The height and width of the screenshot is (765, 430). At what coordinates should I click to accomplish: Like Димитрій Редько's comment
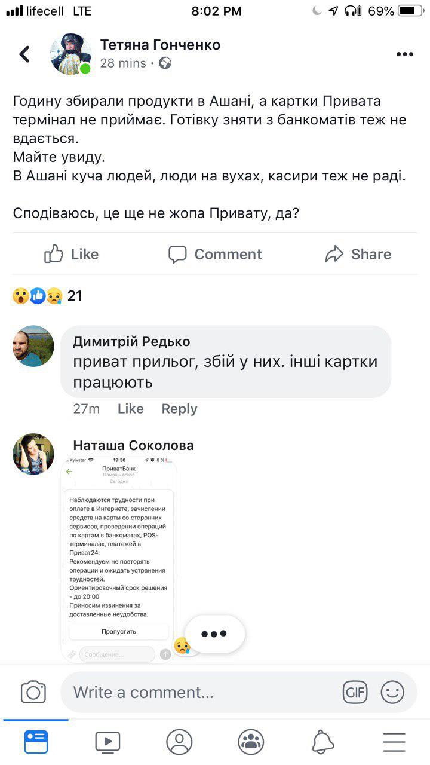tap(130, 409)
